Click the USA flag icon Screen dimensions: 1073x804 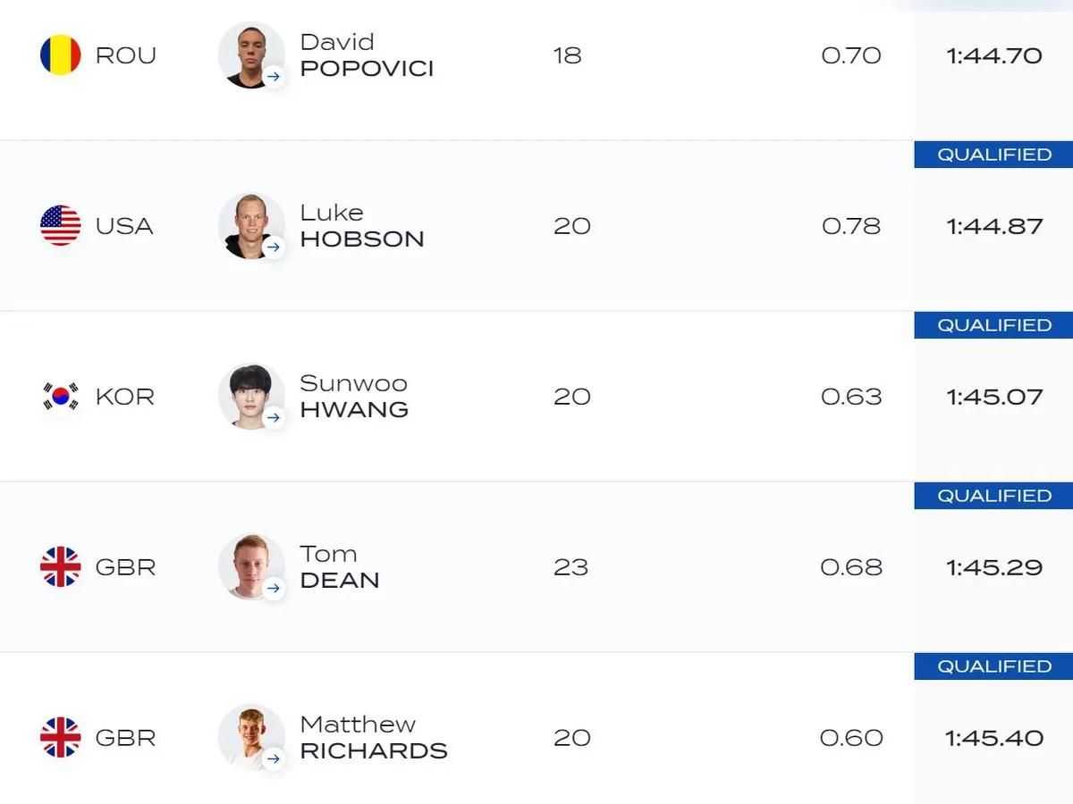61,226
